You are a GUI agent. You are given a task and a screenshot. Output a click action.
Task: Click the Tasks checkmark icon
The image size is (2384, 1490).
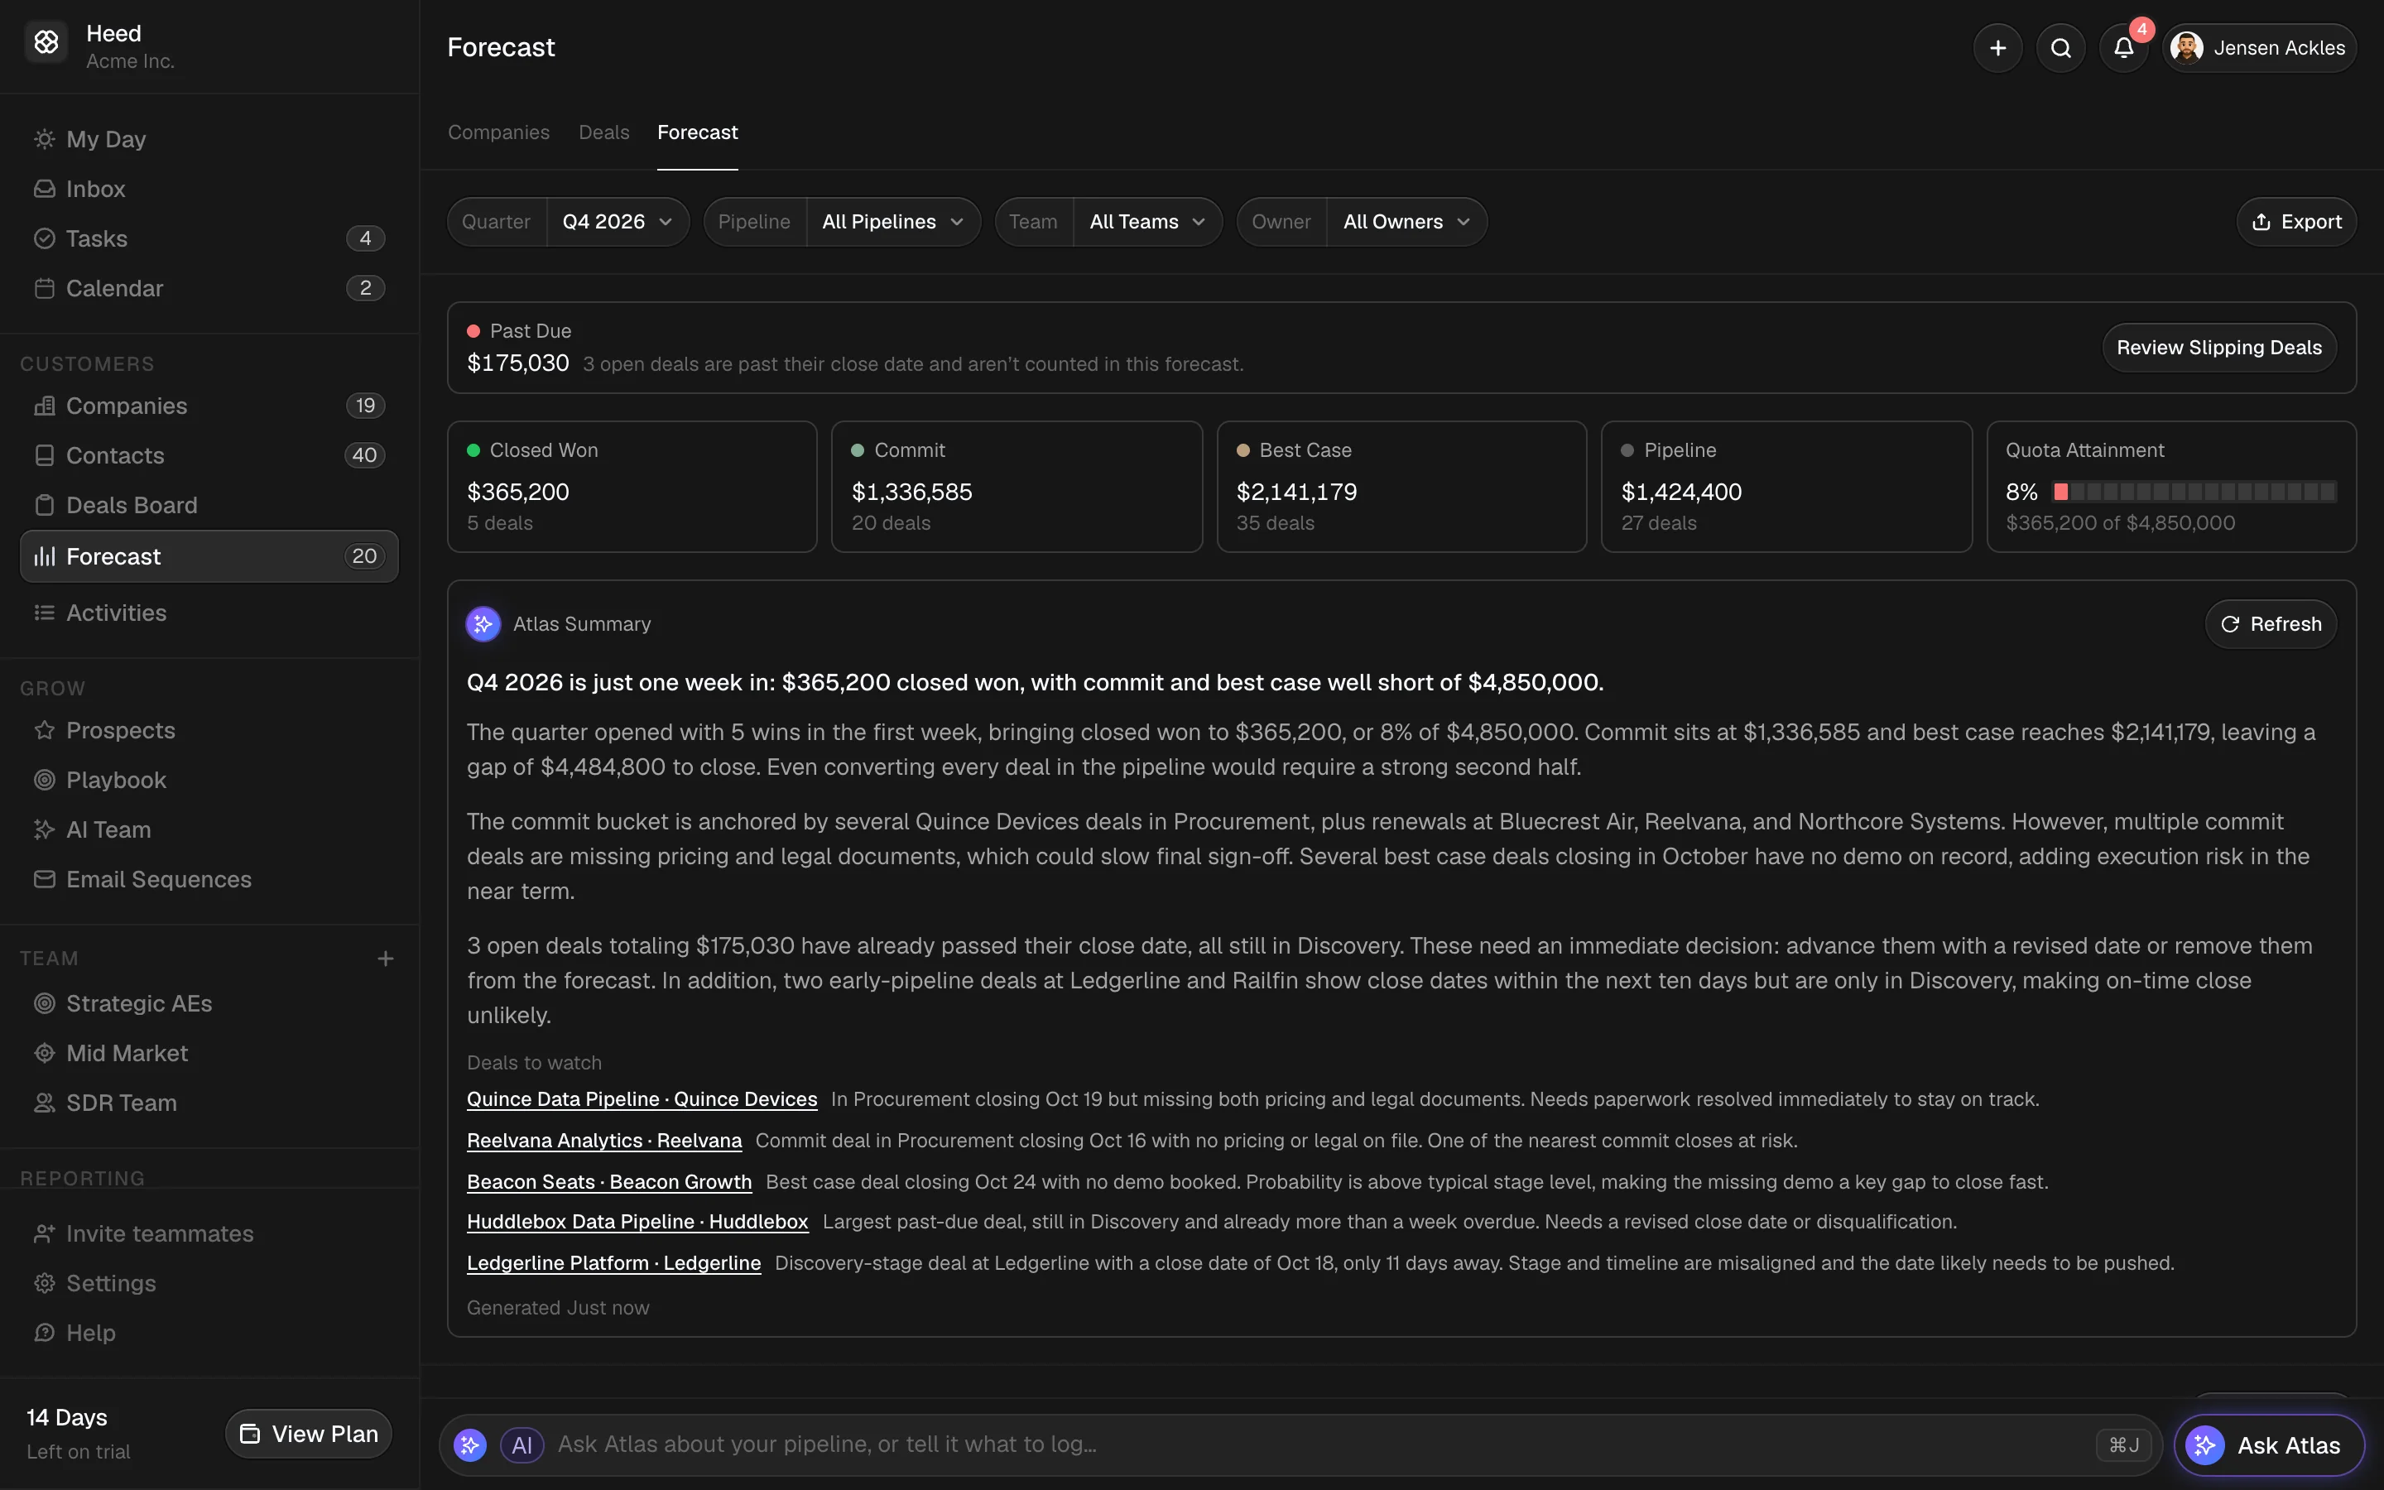(45, 238)
